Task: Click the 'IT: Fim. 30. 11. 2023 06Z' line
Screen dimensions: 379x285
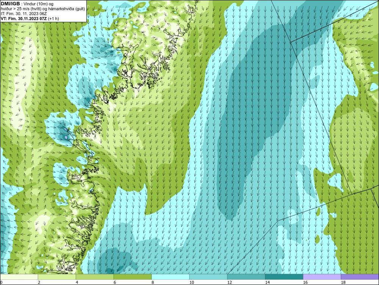Action: (24, 14)
